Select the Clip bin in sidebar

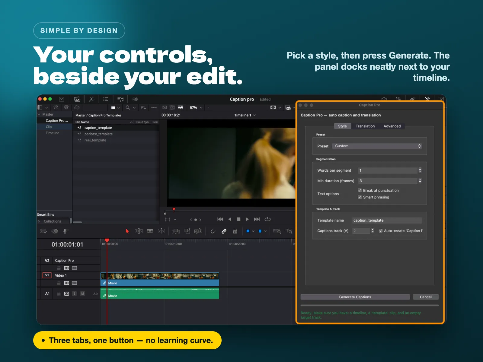(x=55, y=127)
